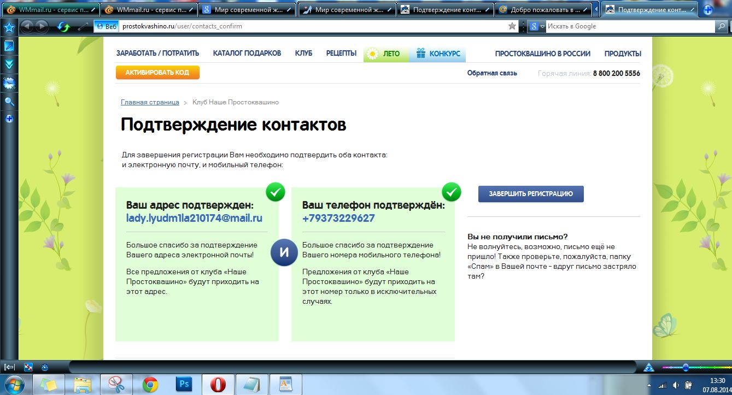Click the Веб badge in address bar
732x395 pixels.
pos(107,26)
